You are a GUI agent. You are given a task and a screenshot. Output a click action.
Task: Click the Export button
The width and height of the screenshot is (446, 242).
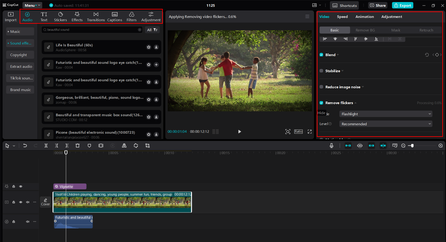click(402, 5)
